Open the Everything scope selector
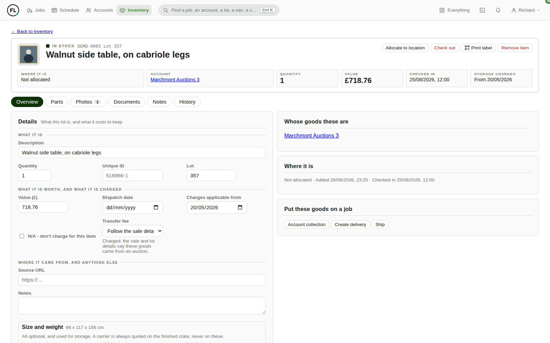This screenshot has width=550, height=343. pyautogui.click(x=454, y=10)
